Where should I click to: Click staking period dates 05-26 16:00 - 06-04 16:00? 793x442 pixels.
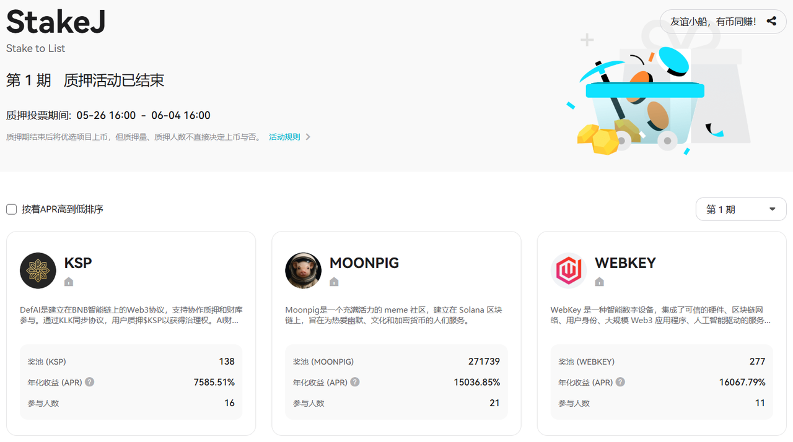click(x=144, y=115)
